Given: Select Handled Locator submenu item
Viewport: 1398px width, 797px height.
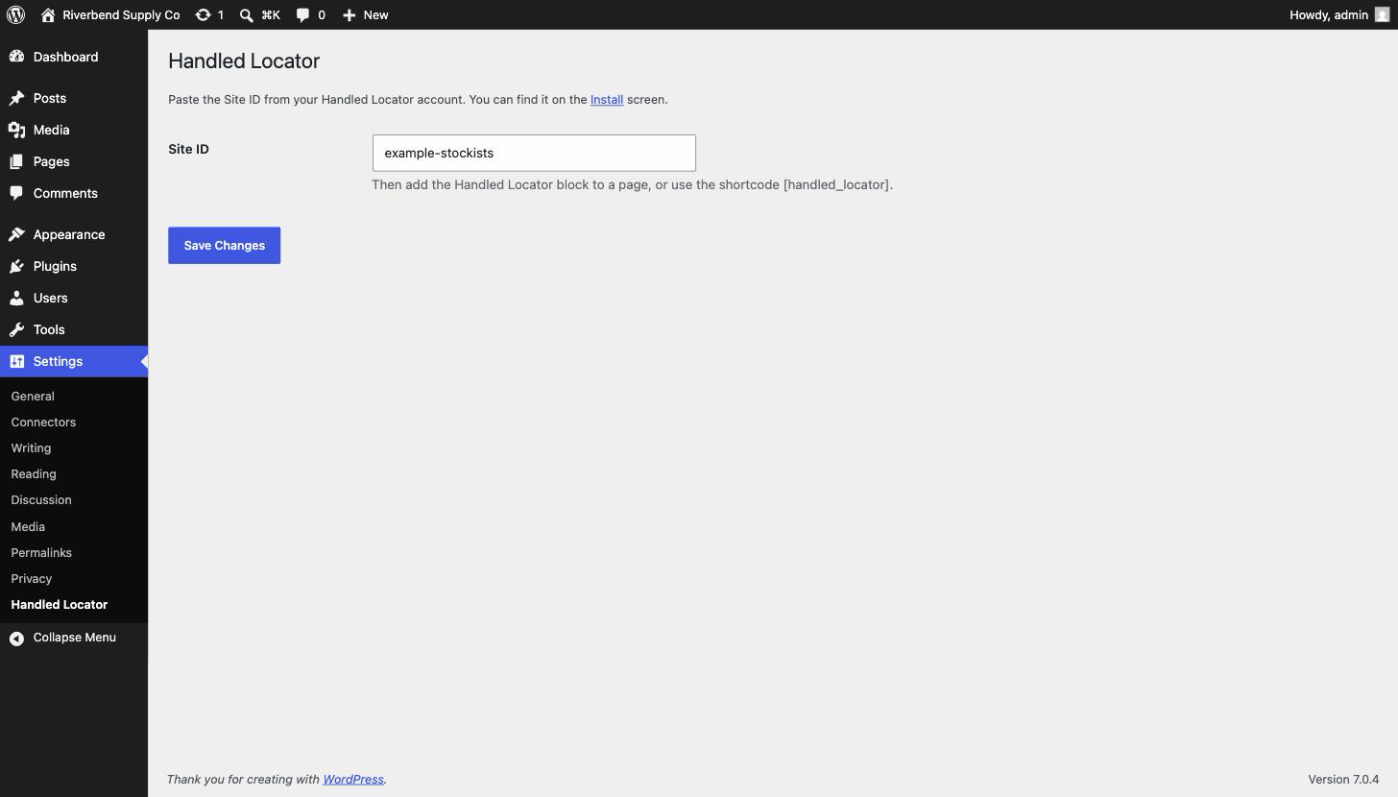Looking at the screenshot, I should click(x=60, y=604).
